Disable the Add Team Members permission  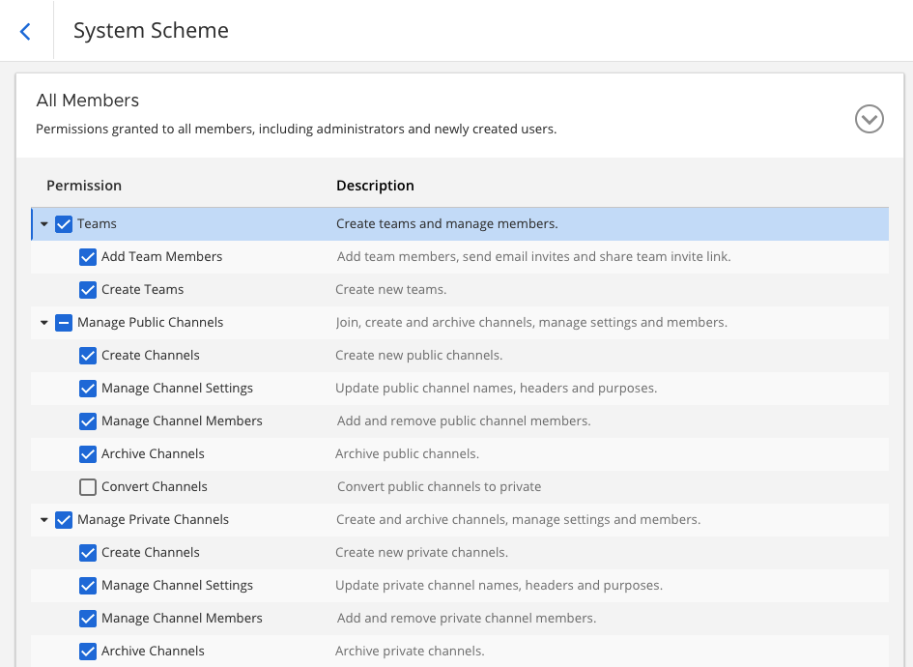[x=88, y=257]
